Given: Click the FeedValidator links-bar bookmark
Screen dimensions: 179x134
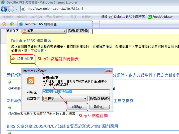Looking at the screenshot, I should coord(160,17).
